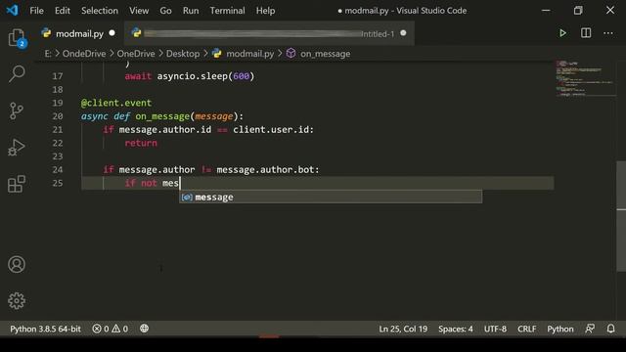626x352 pixels.
Task: Click the VS Code logo icon
Action: pos(13,10)
